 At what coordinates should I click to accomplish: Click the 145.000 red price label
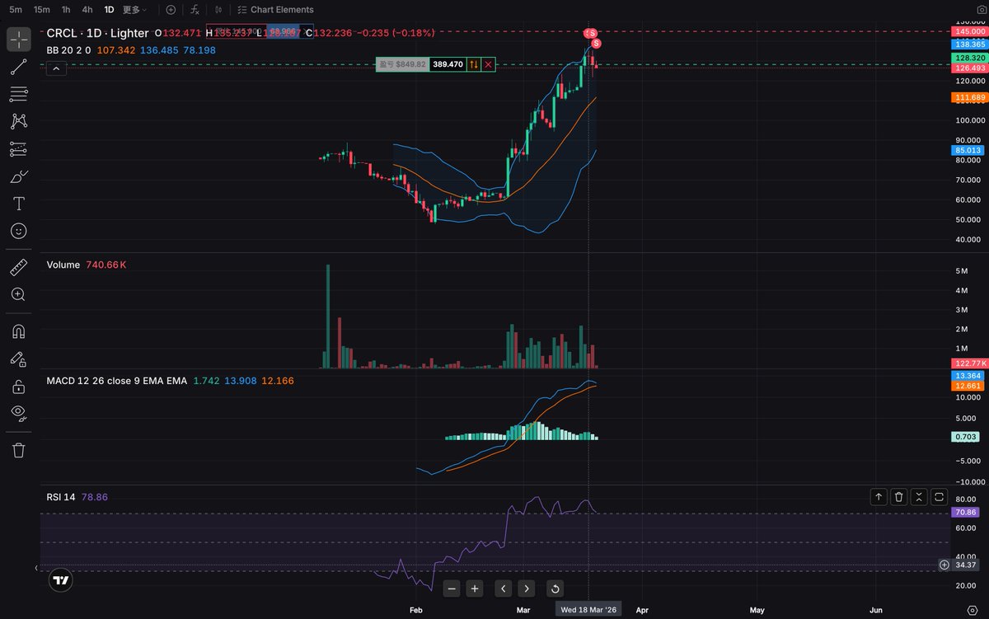point(968,31)
